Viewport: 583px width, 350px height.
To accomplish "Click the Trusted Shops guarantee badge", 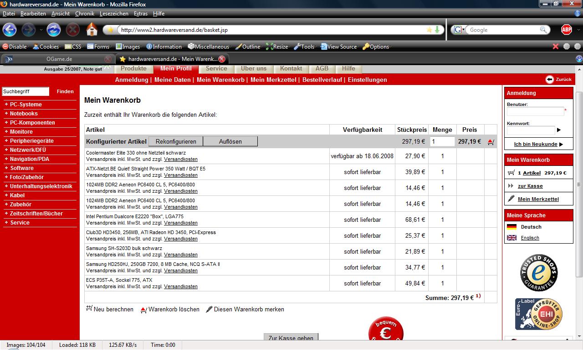I will 539,273.
